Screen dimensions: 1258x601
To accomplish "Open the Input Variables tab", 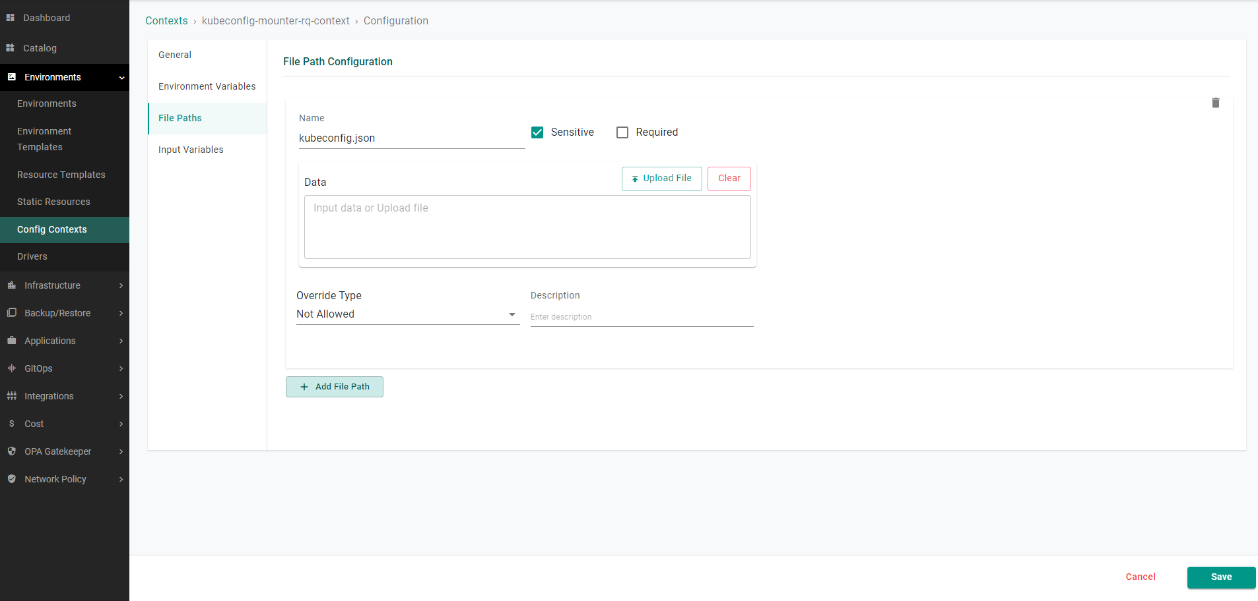I will click(207, 150).
